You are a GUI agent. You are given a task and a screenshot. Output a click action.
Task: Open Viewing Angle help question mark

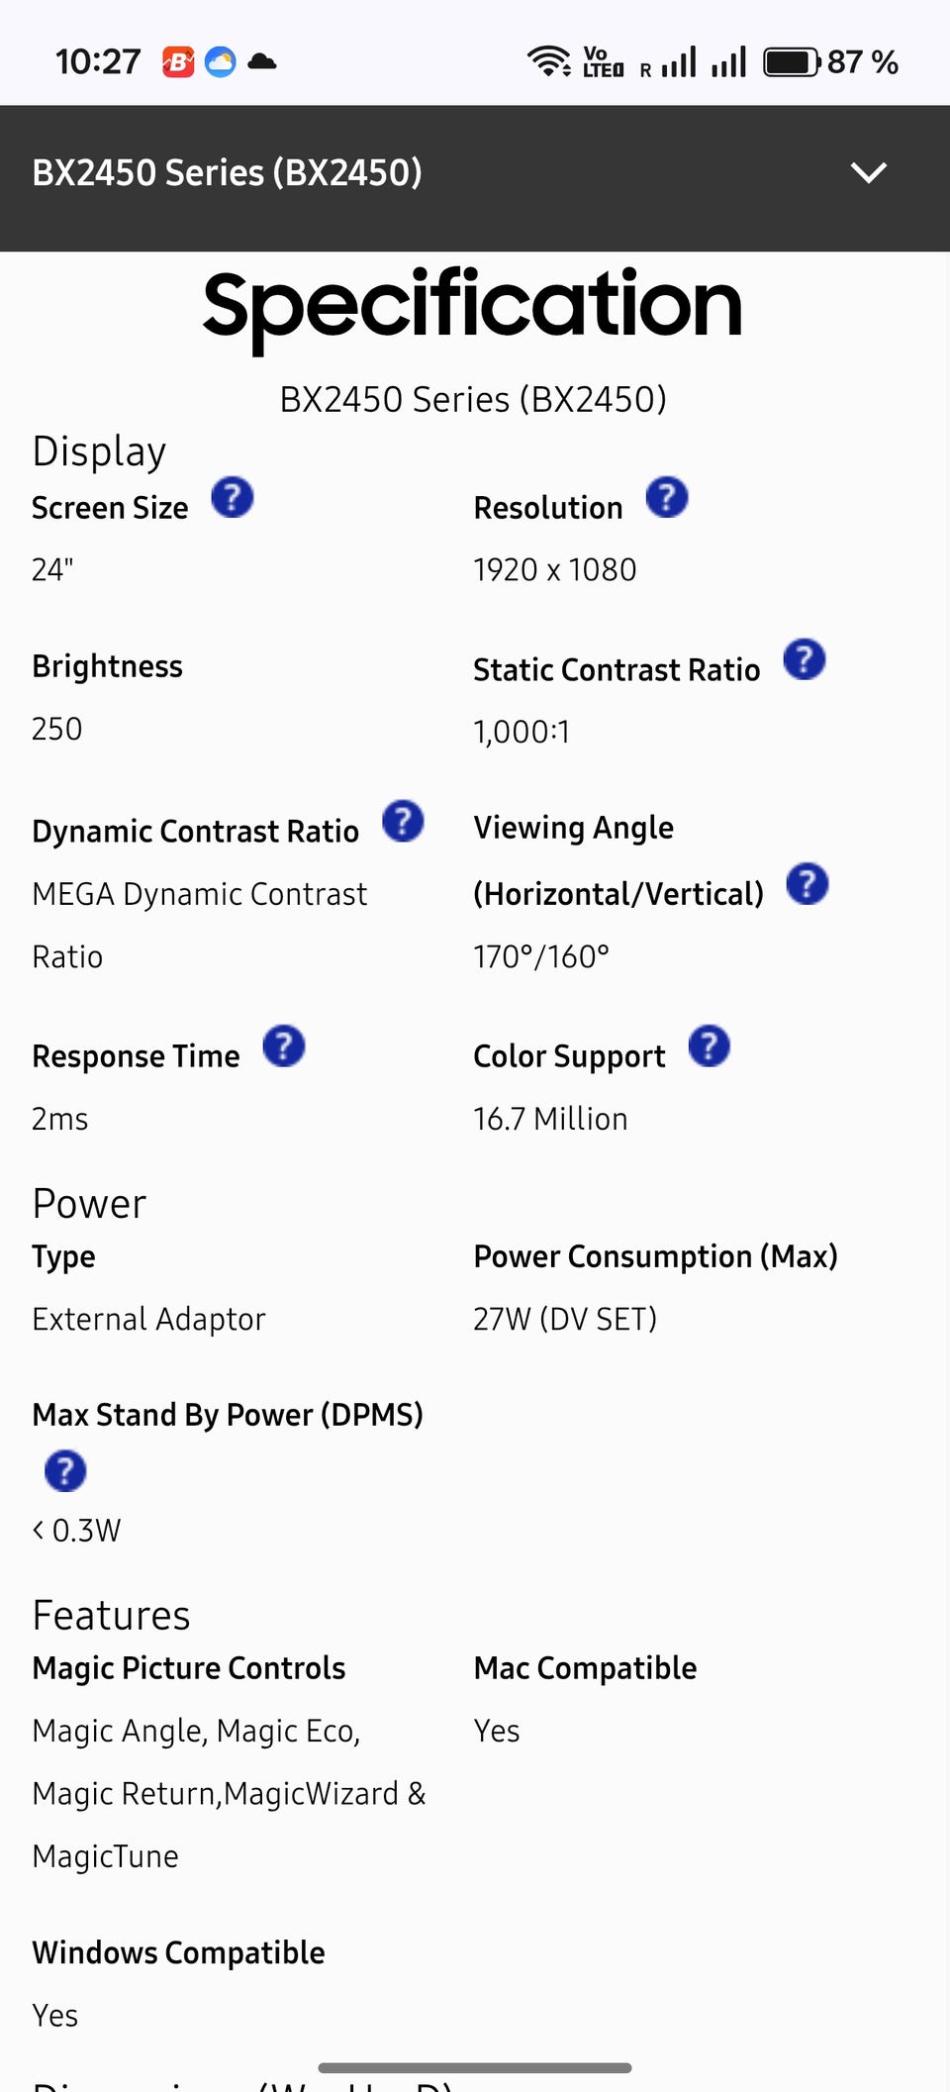[x=807, y=884]
